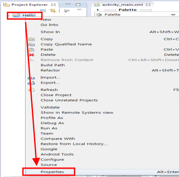Switch to the activity_main.xml editor tab
The height and width of the screenshot is (177, 179).
point(123,5)
